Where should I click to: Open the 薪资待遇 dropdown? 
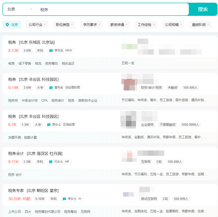point(119,24)
